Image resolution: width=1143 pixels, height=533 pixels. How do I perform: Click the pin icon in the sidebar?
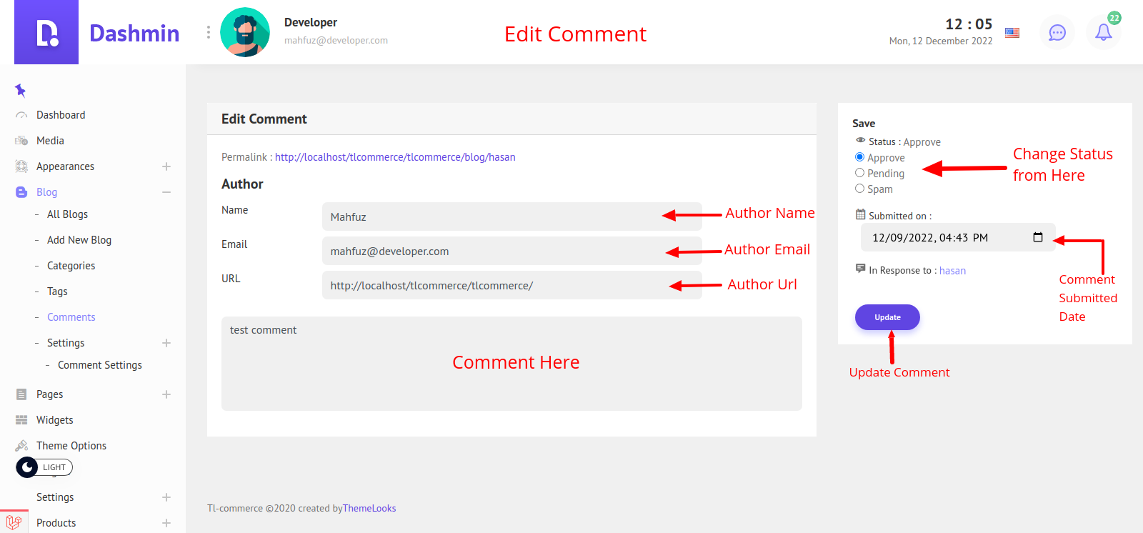click(20, 90)
